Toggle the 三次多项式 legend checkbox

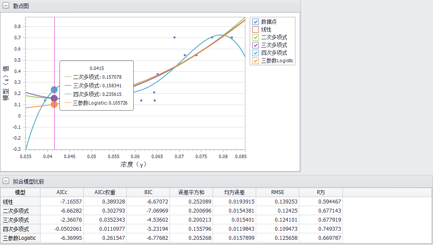(x=255, y=45)
